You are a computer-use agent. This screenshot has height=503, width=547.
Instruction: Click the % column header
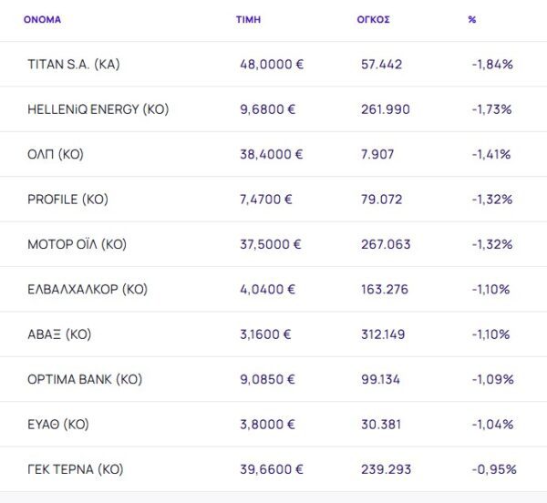point(472,19)
